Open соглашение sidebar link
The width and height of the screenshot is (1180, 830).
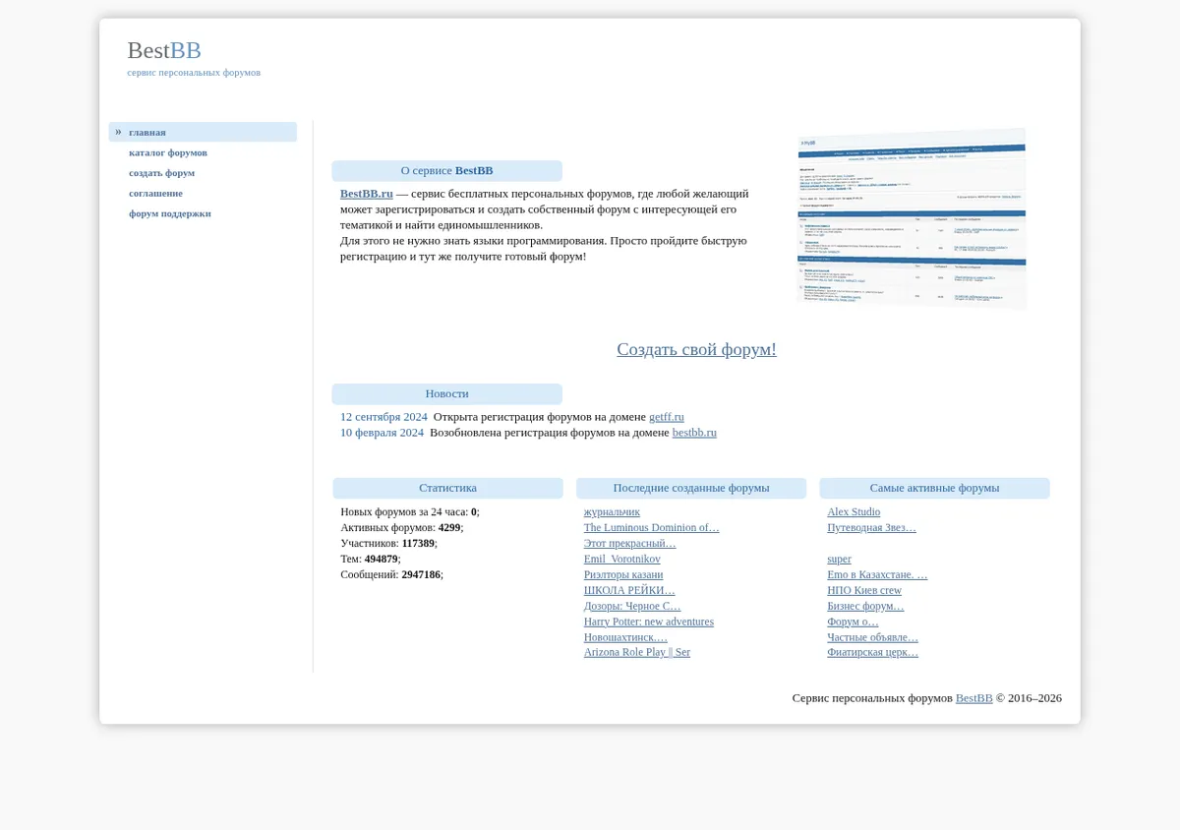point(155,193)
